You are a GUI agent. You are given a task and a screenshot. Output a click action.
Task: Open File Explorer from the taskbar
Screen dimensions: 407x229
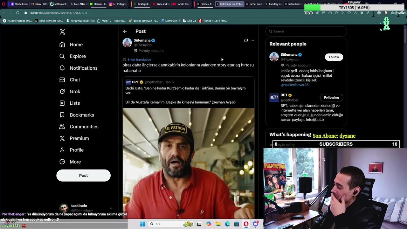pos(218,224)
